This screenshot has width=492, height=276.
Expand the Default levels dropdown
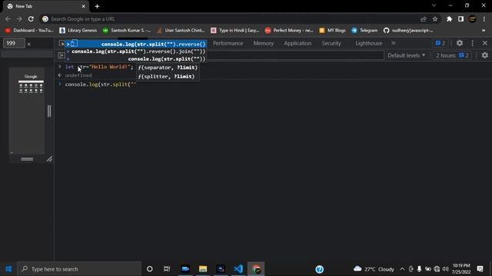pyautogui.click(x=407, y=55)
